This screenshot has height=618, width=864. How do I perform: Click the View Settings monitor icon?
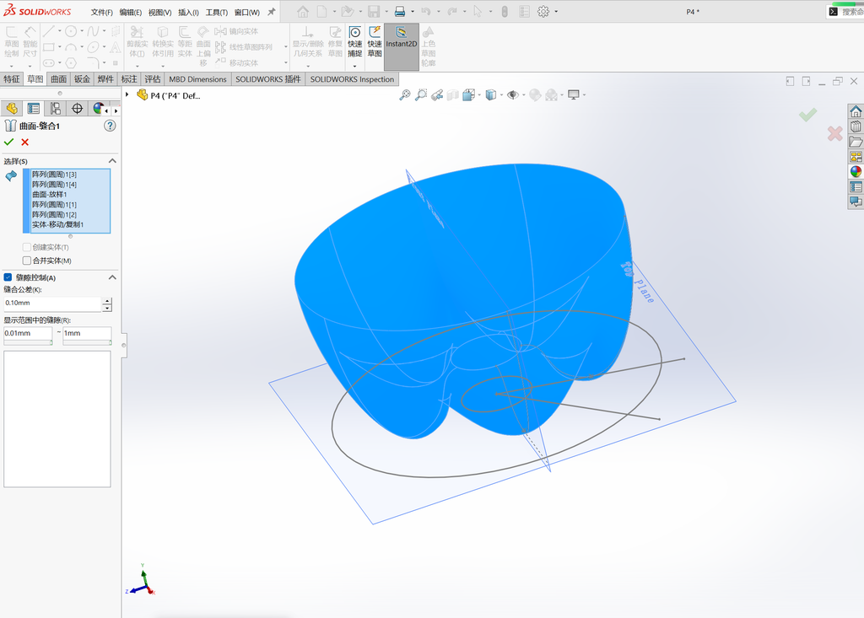(x=574, y=95)
